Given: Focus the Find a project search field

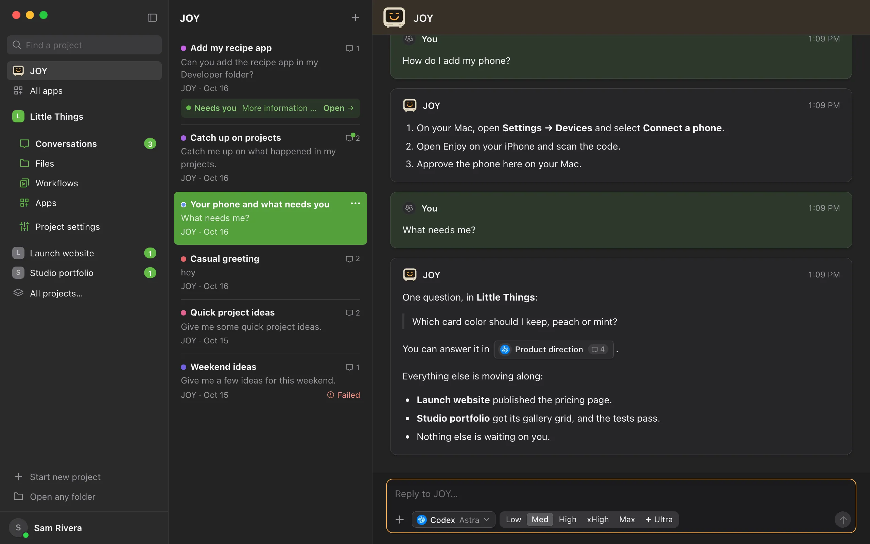Looking at the screenshot, I should pyautogui.click(x=84, y=45).
